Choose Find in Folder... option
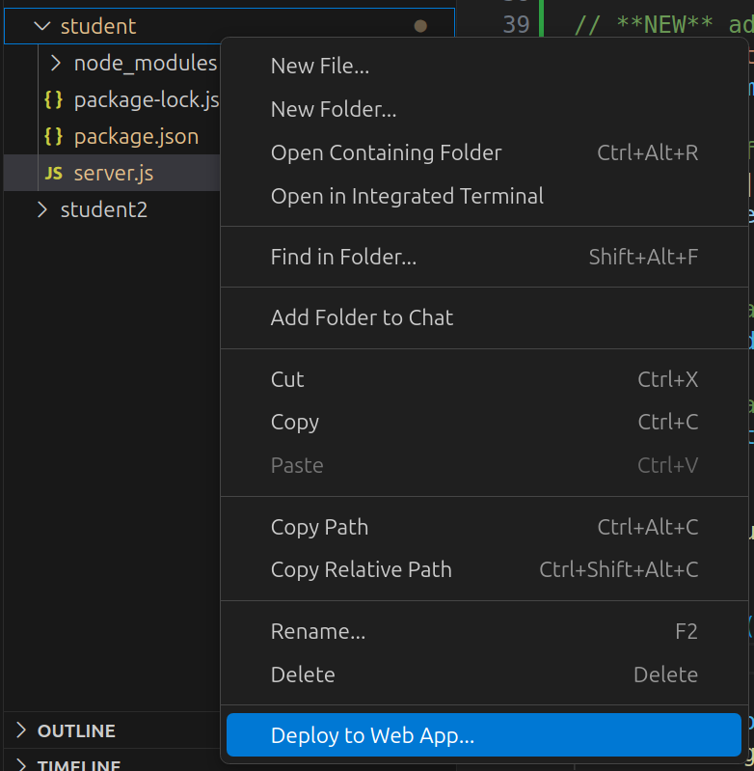This screenshot has height=771, width=754. click(x=343, y=257)
